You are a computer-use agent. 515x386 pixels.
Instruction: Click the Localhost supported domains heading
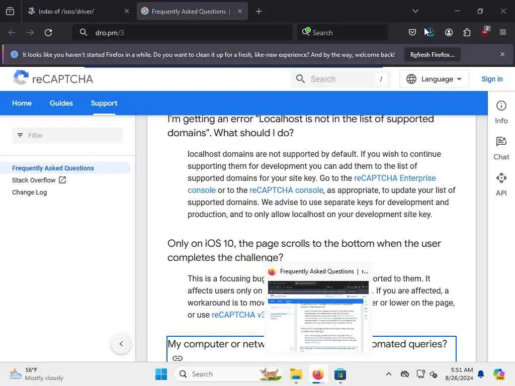tap(301, 126)
